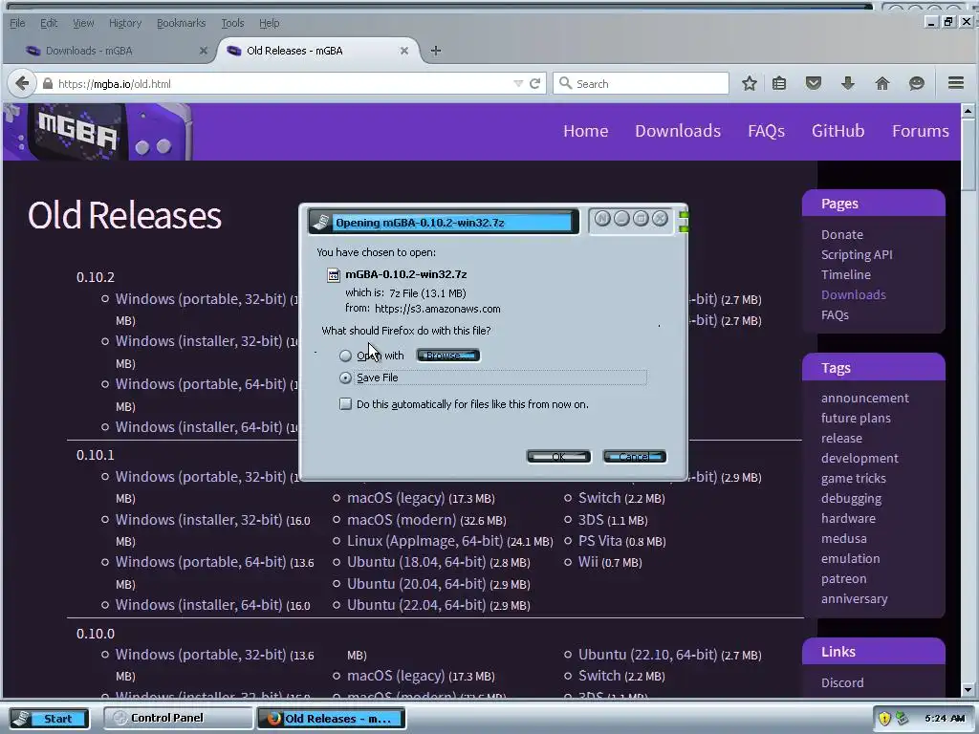
Task: Click the search magnifier icon
Action: (x=565, y=83)
